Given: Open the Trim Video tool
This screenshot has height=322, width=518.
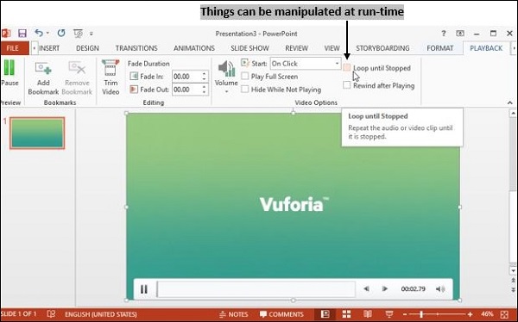Looking at the screenshot, I should [111, 77].
